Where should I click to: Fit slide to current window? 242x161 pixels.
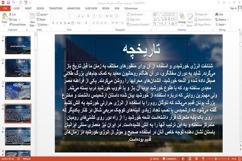pos(240,159)
